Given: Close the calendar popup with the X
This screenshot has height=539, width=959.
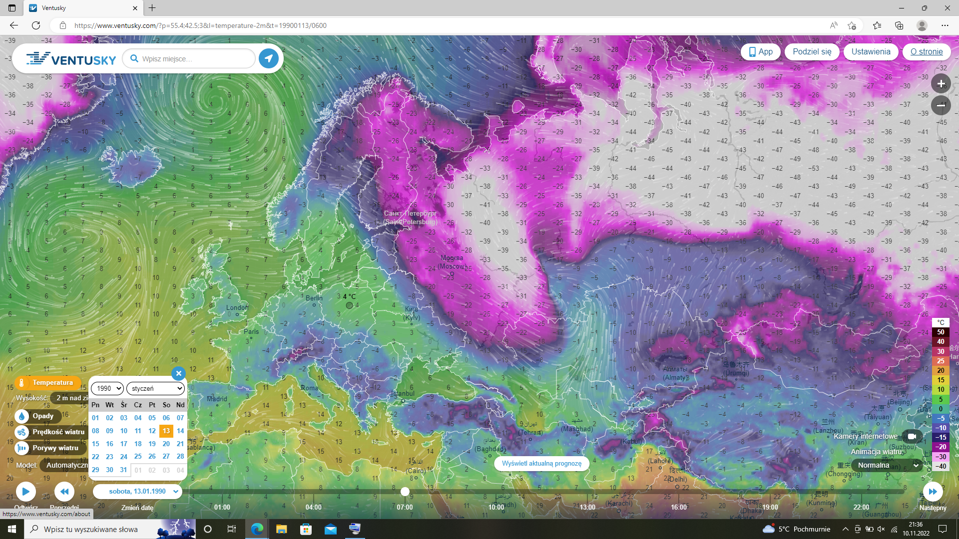Looking at the screenshot, I should (178, 373).
